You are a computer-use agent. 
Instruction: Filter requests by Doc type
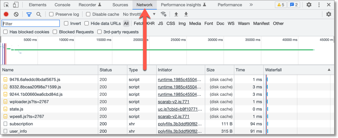(x=220, y=24)
